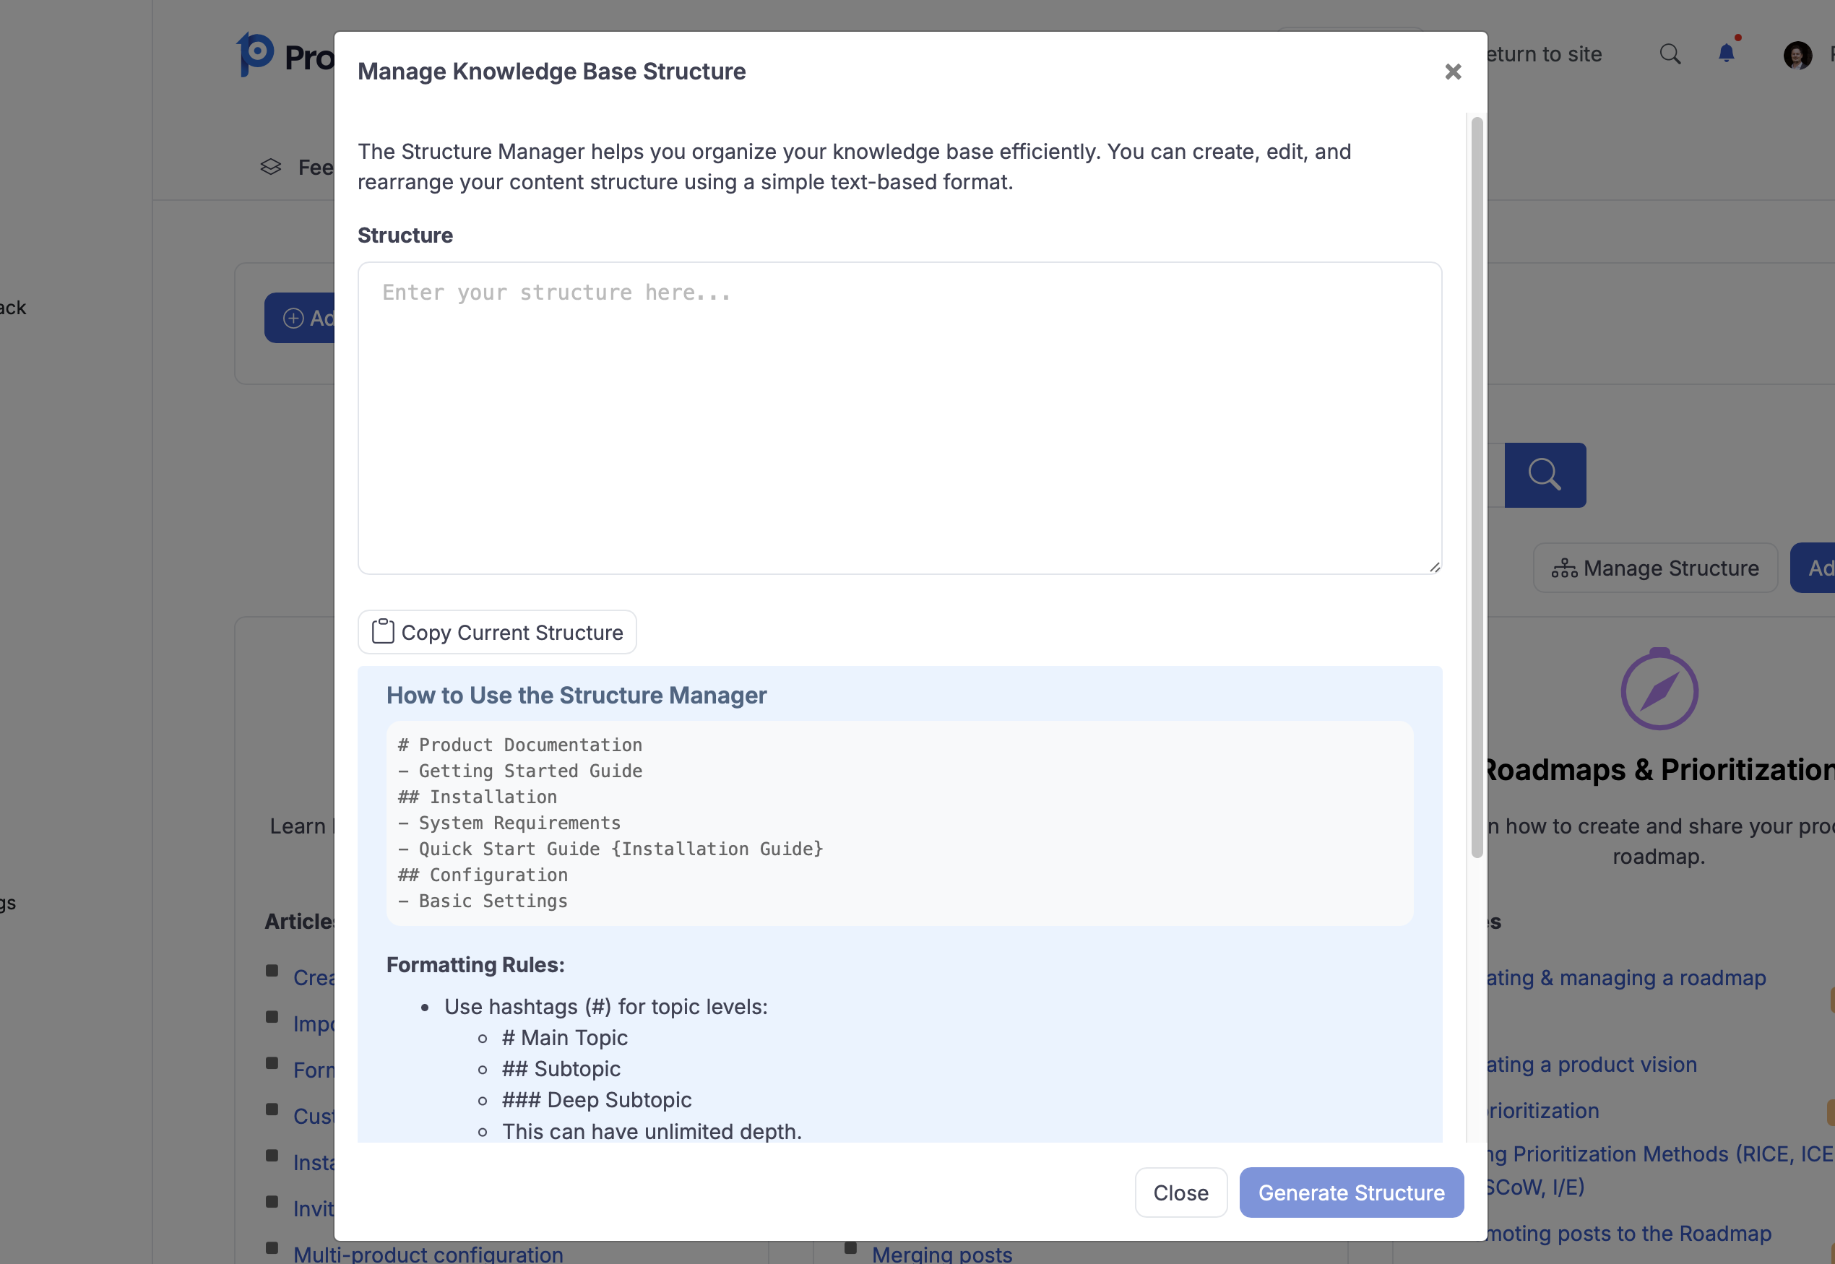This screenshot has height=1264, width=1835.
Task: Click the textarea resize handle corner
Action: [x=1434, y=567]
